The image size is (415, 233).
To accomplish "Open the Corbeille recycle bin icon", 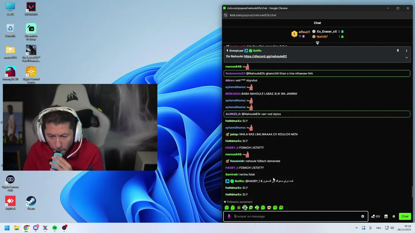I will (10, 31).
